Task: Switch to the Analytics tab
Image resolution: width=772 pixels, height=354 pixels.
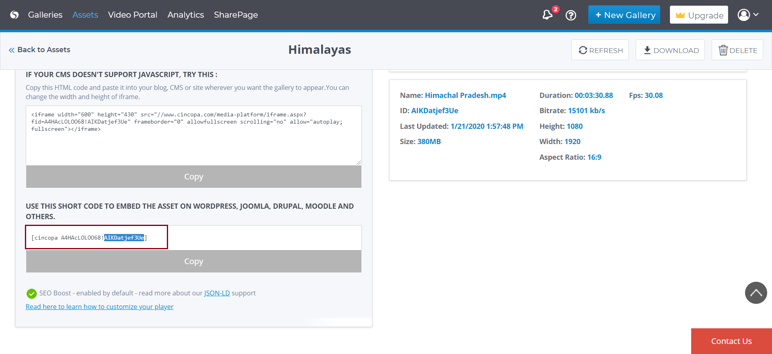Action: click(185, 15)
